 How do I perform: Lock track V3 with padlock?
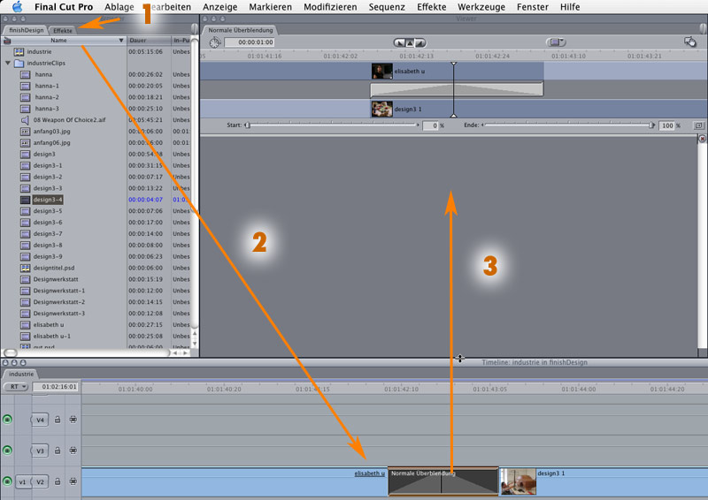click(58, 451)
